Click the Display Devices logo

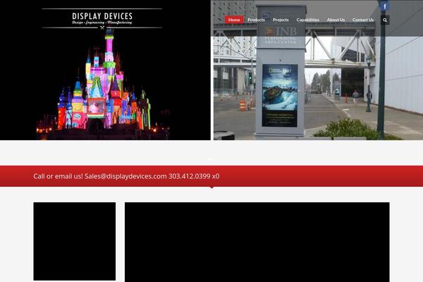102,18
